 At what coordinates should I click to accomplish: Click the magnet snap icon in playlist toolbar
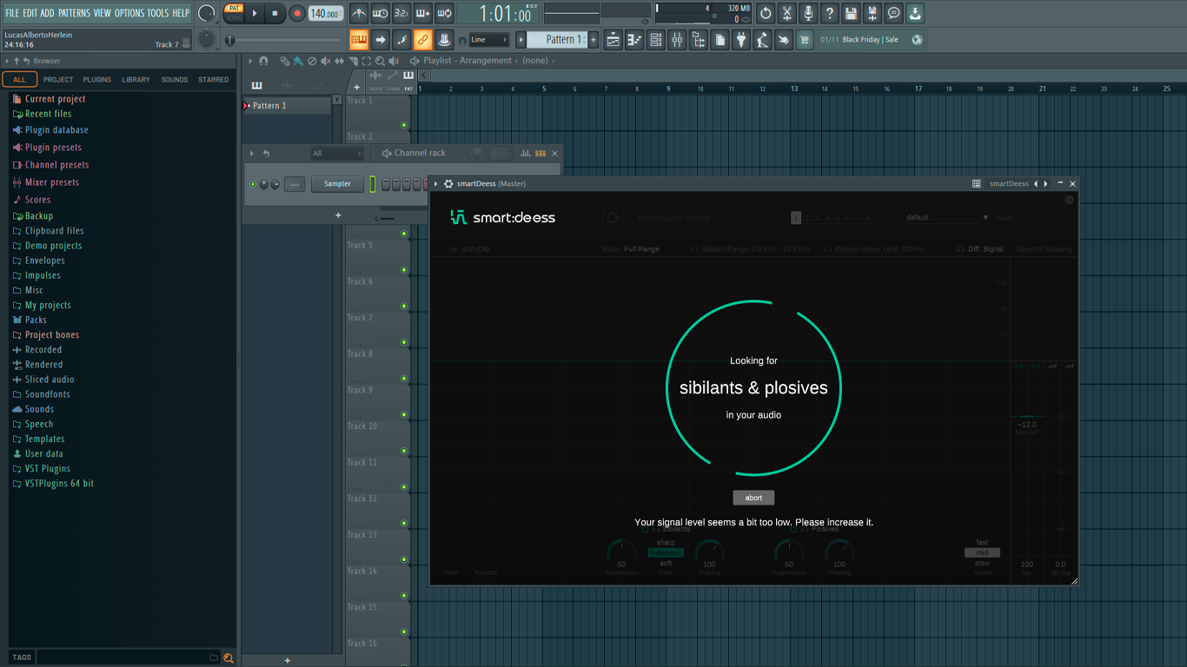pyautogui.click(x=264, y=61)
